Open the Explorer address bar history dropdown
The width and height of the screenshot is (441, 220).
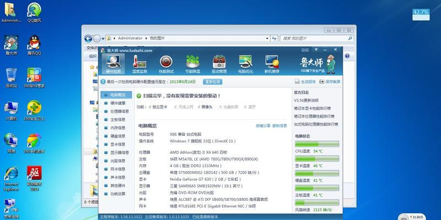(x=267, y=38)
